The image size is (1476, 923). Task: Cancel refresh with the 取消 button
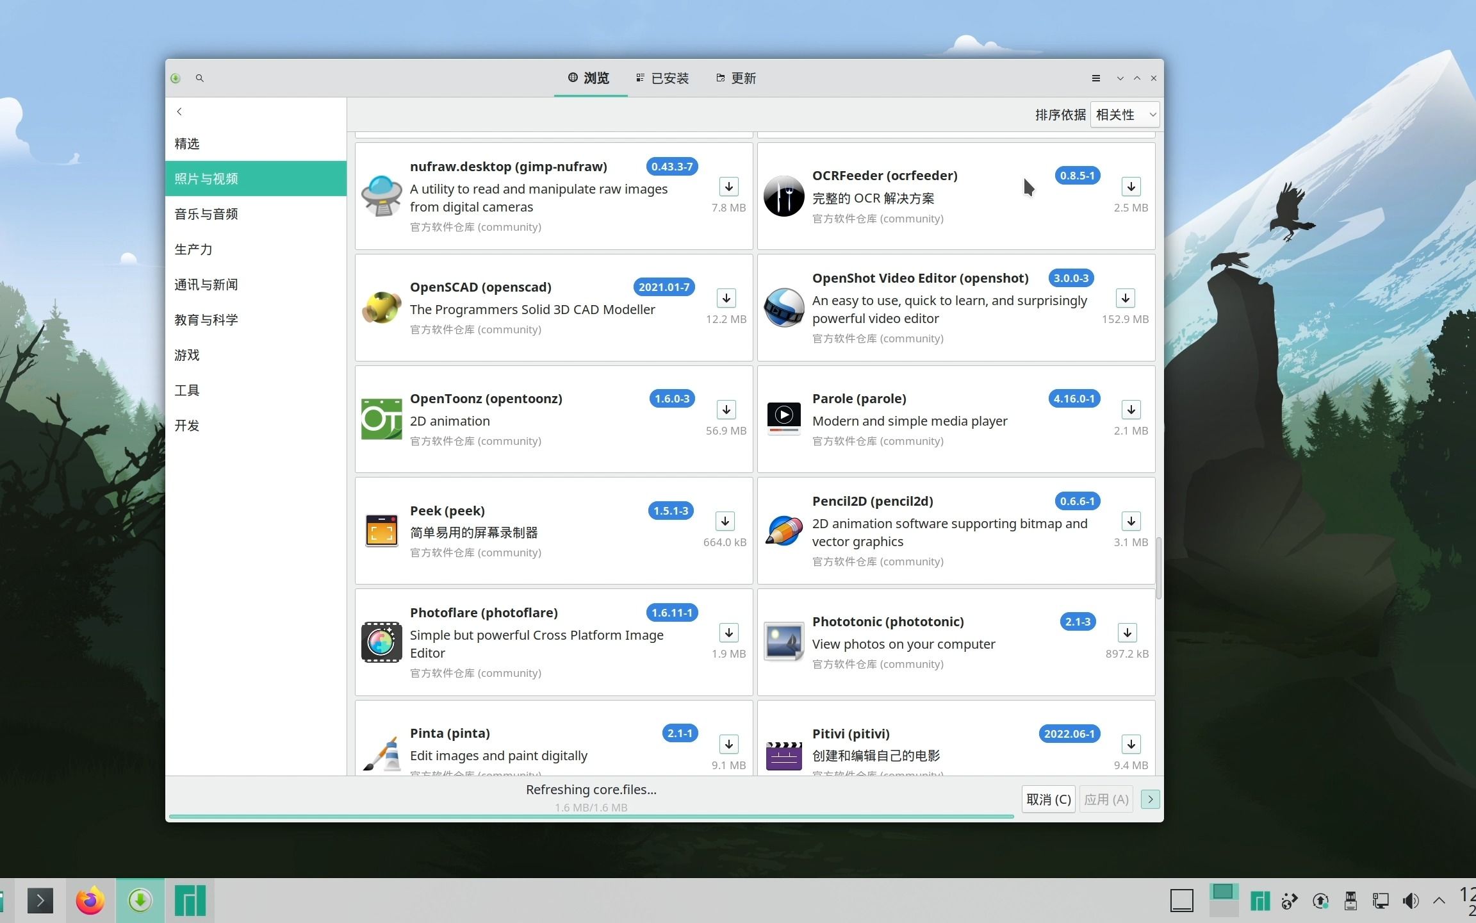[x=1048, y=799]
